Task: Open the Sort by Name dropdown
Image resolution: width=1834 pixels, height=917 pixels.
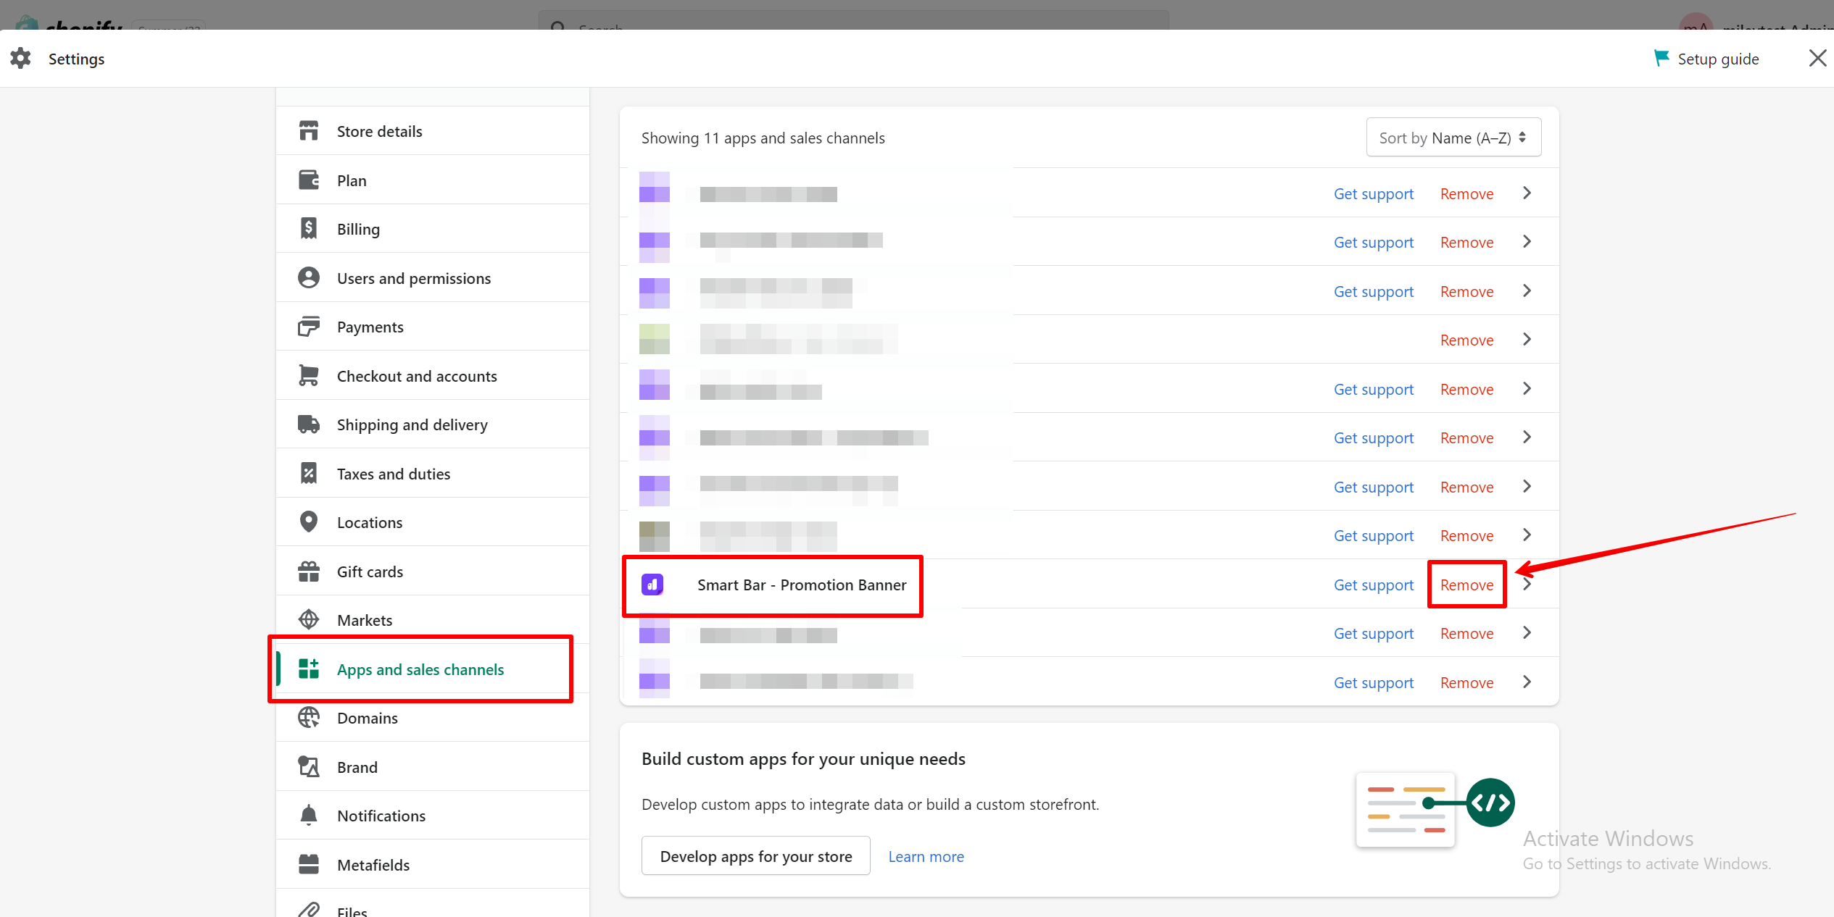Action: pos(1453,138)
